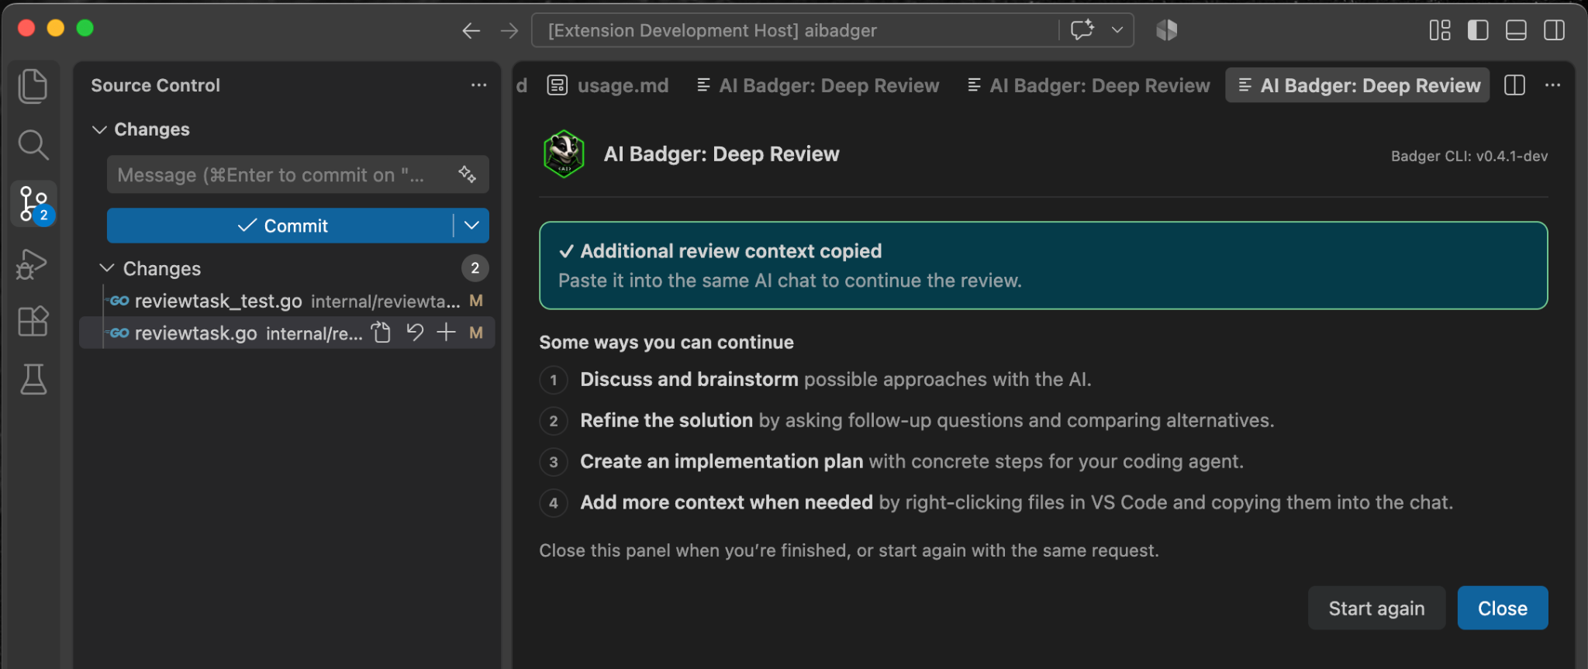Split the editor right
1588x669 pixels.
coord(1514,85)
